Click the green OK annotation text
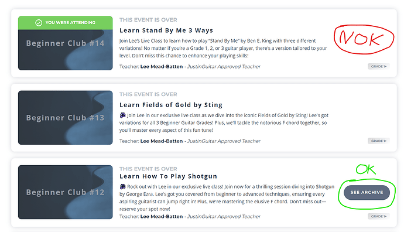 click(365, 170)
